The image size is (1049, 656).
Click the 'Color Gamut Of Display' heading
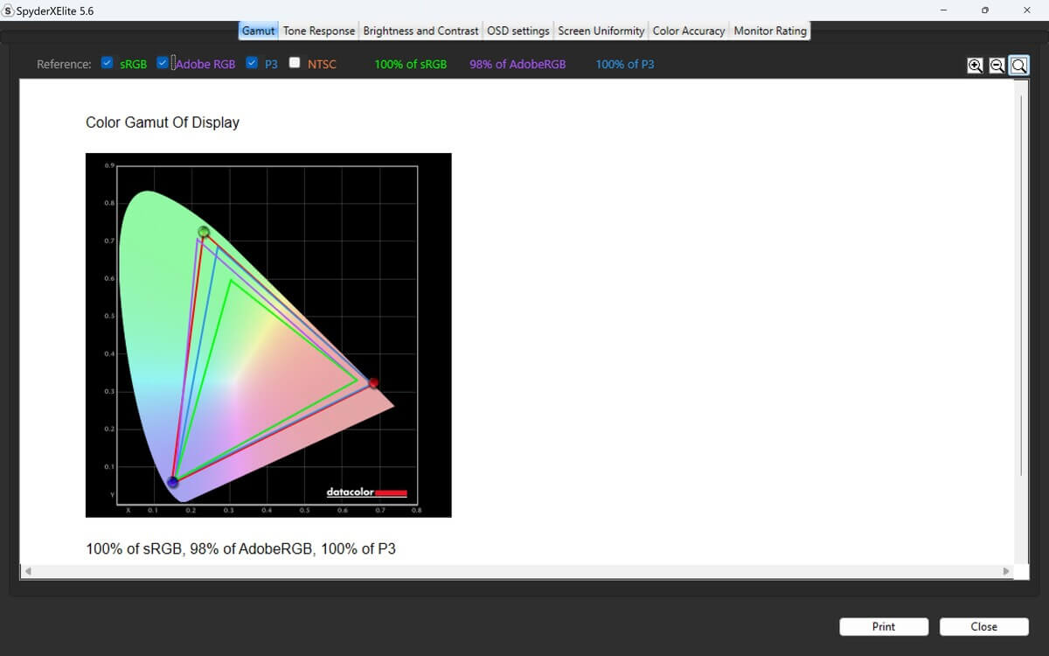click(163, 122)
